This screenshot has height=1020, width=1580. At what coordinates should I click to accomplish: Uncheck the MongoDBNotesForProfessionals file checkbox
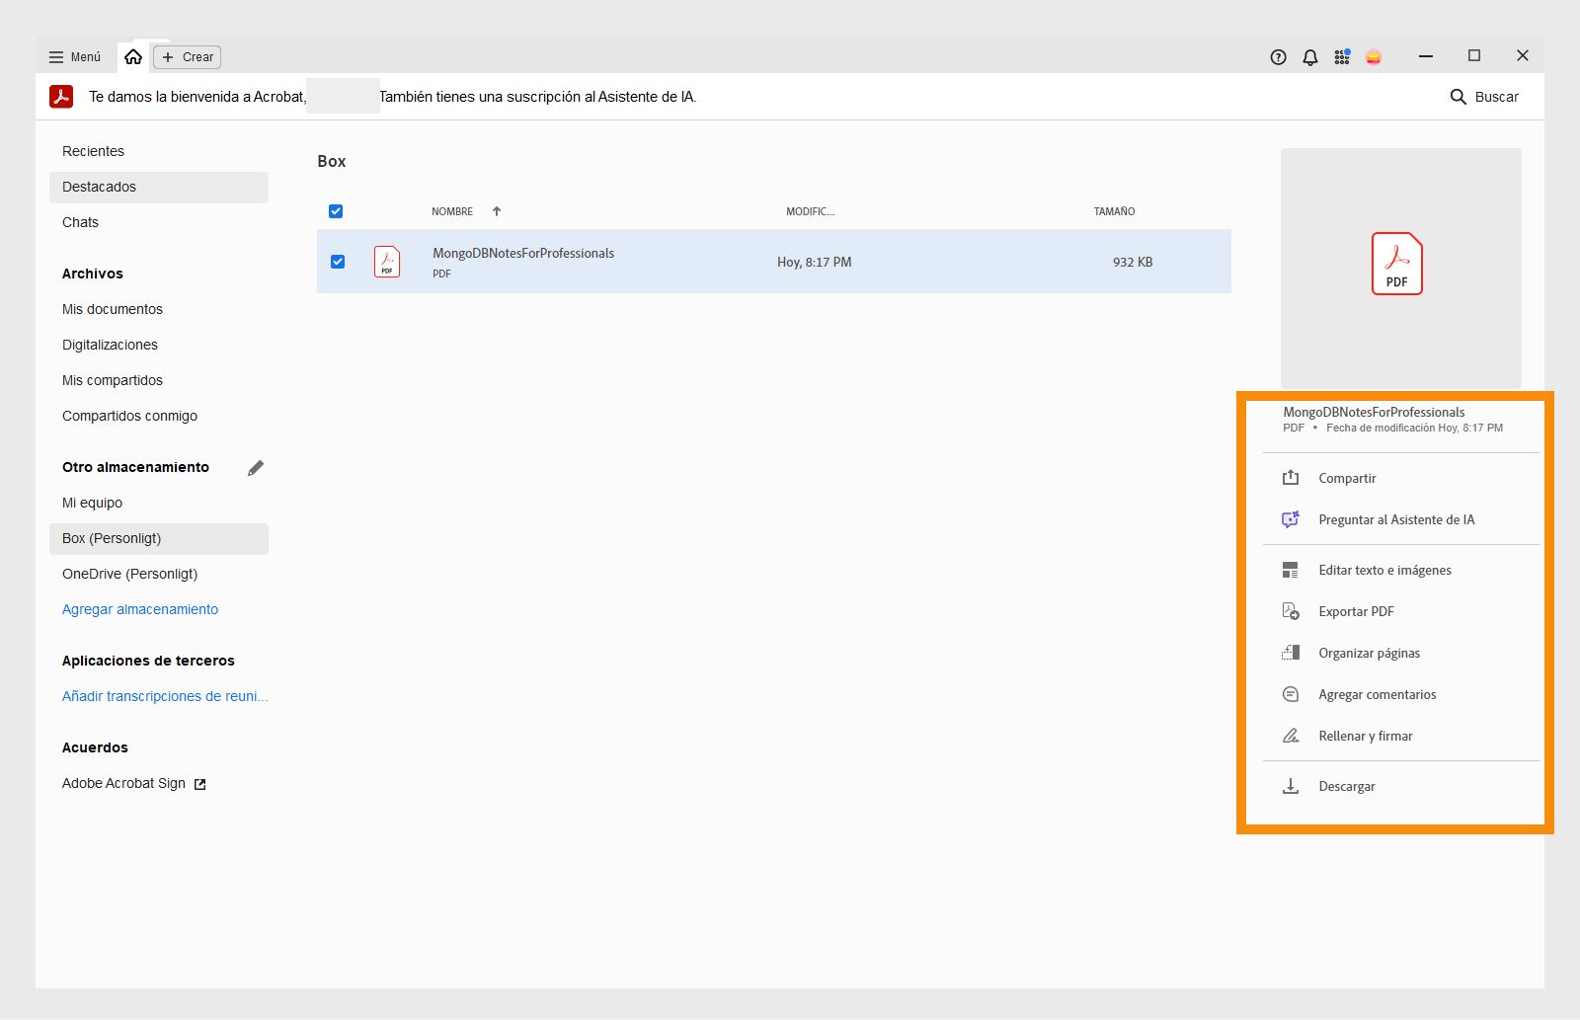[338, 261]
